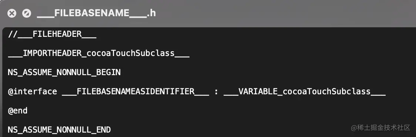
Task: Click the colon between the class names
Action: tap(217, 92)
